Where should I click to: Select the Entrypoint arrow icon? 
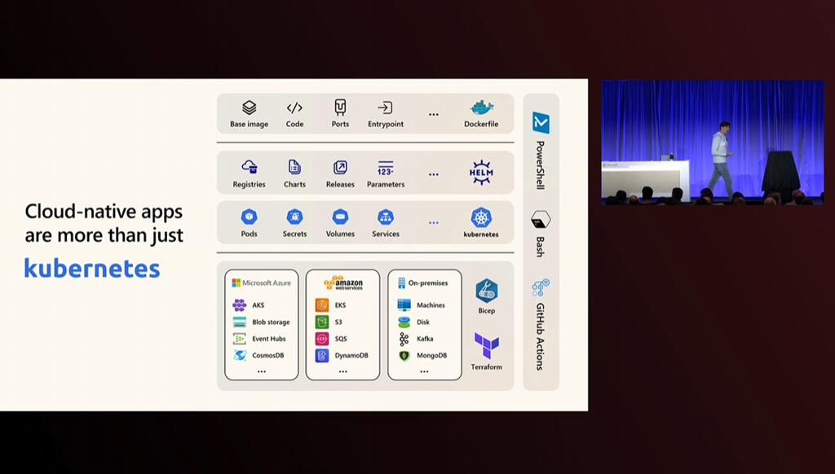[385, 108]
